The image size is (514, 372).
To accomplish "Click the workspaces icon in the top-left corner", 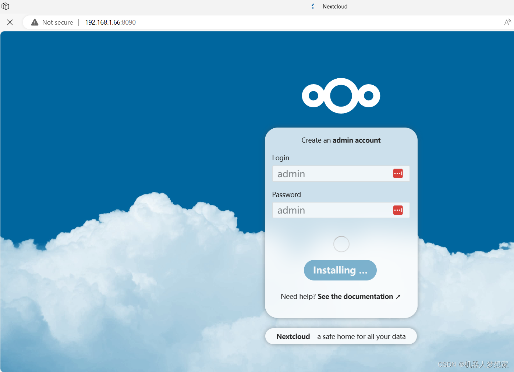I will [6, 6].
